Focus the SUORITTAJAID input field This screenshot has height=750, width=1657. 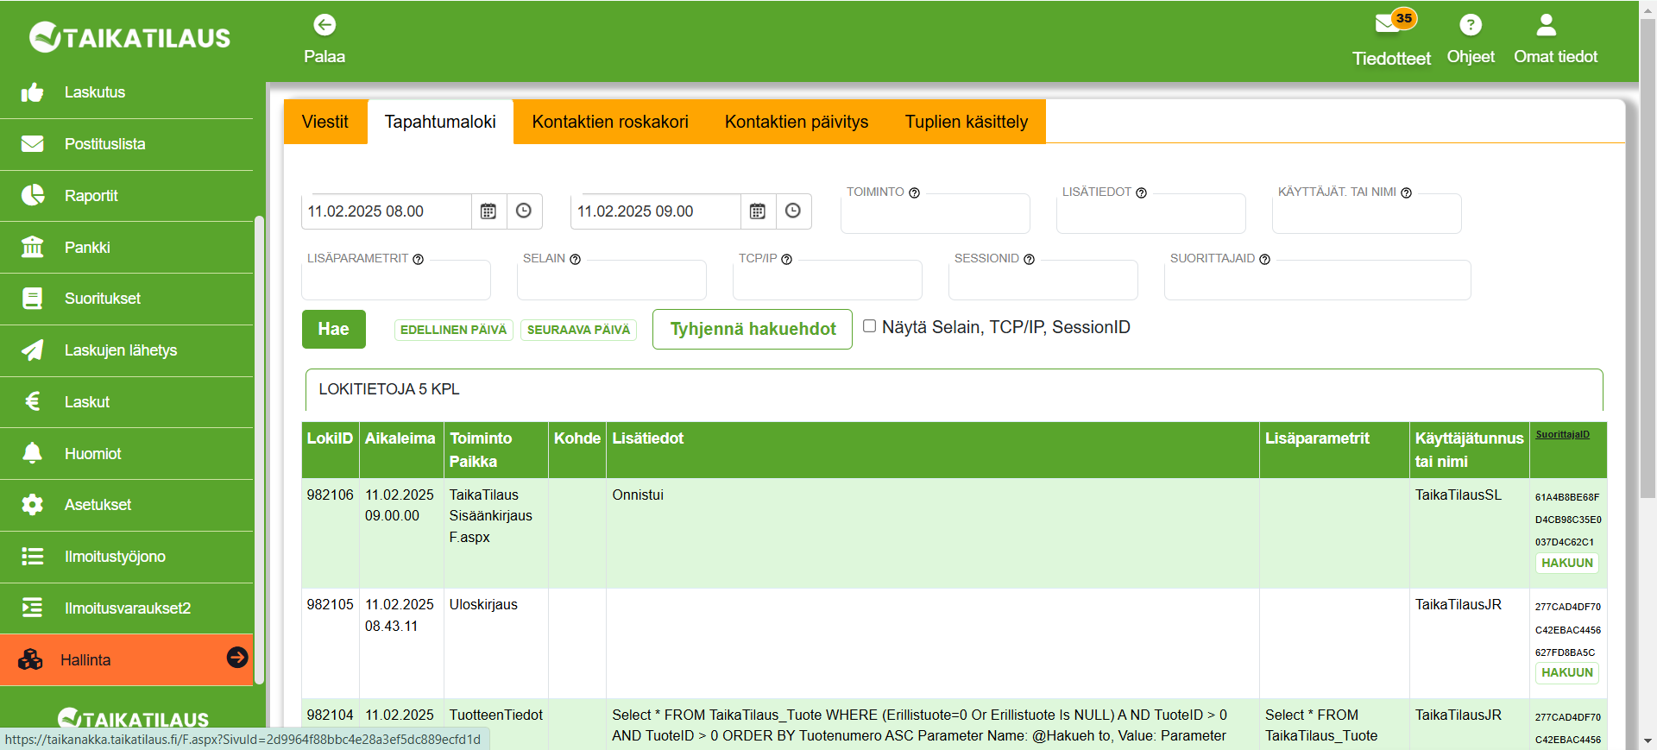1318,280
